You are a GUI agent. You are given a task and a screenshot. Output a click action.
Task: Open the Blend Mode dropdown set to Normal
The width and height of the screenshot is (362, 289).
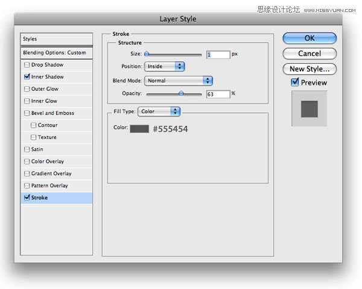179,81
